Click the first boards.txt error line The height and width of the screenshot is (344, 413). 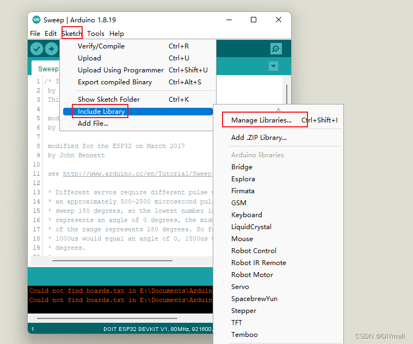point(121,291)
